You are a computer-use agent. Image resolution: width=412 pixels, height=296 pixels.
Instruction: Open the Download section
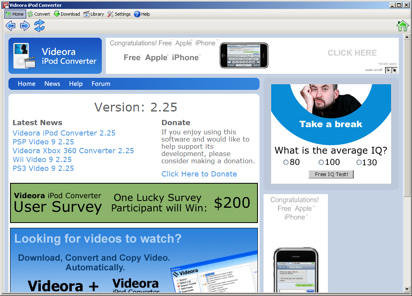tap(67, 14)
